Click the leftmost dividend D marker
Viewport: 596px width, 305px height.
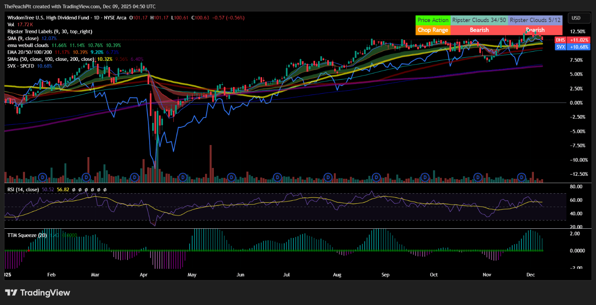[x=42, y=177]
